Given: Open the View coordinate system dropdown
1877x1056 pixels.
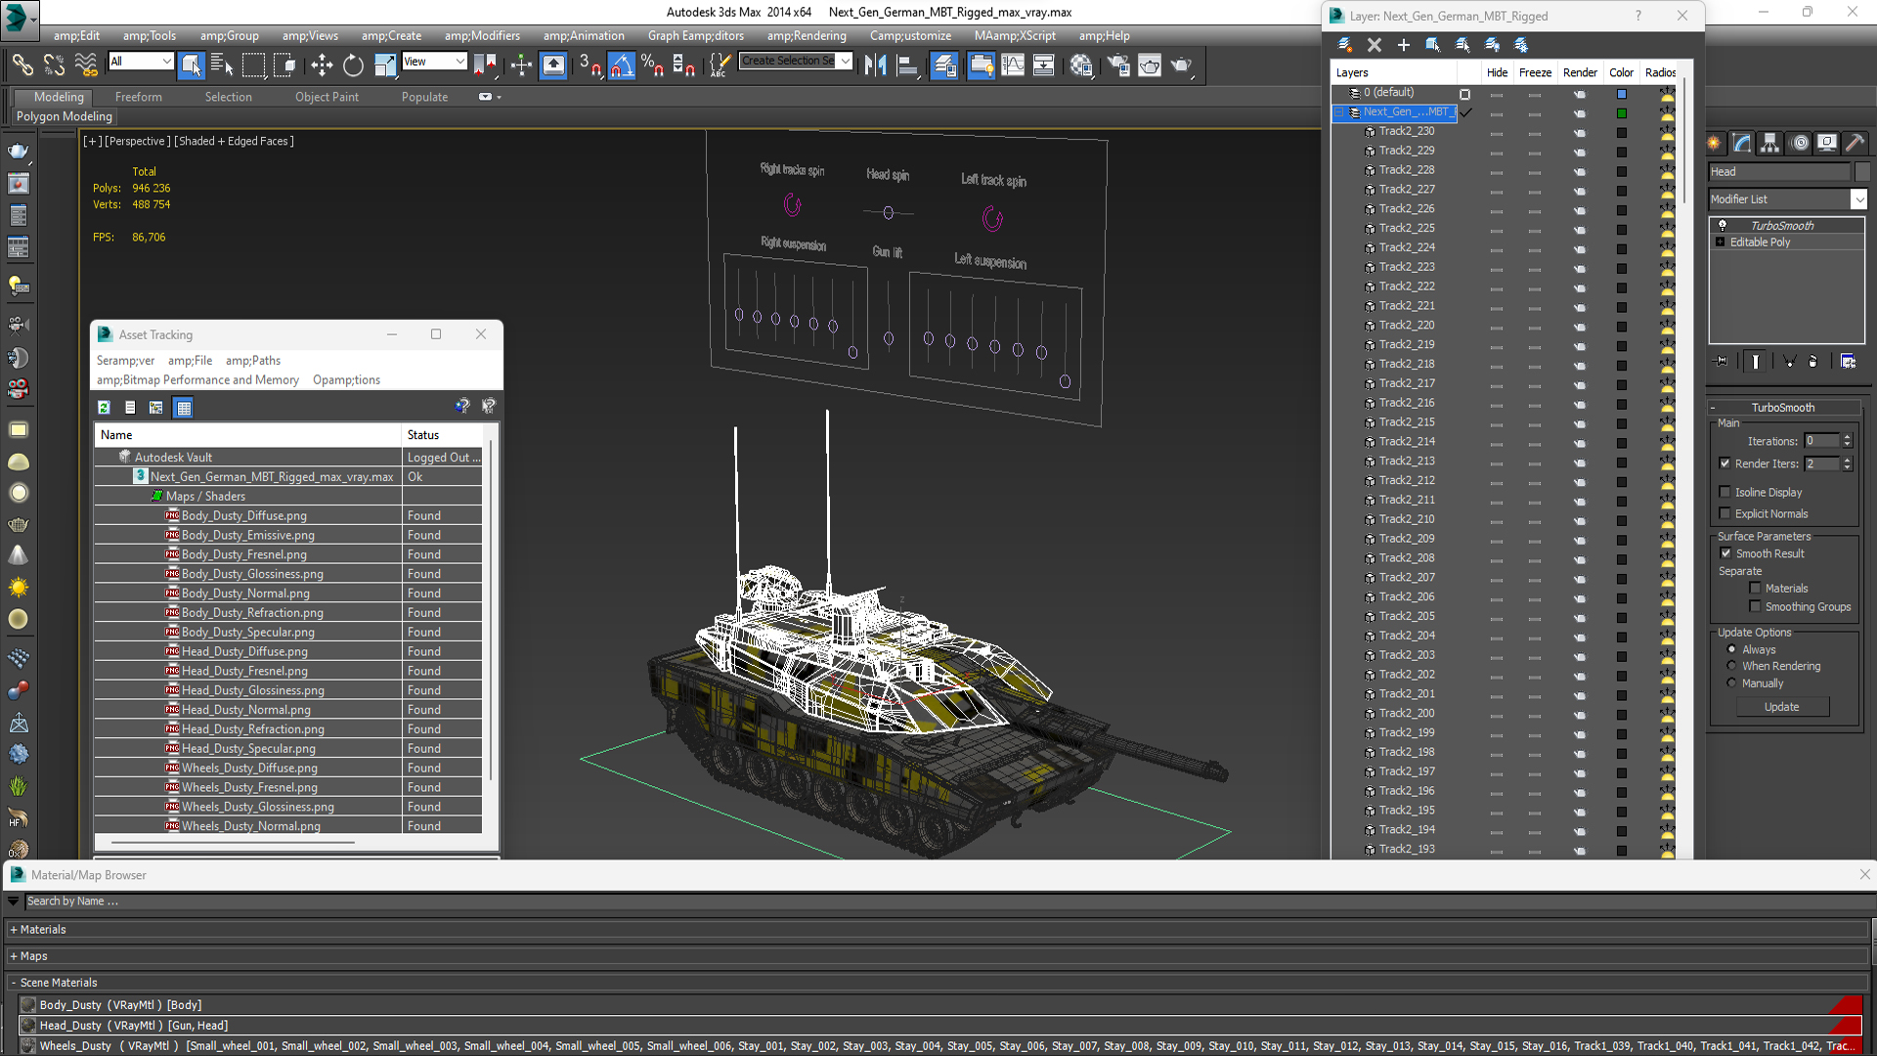Looking at the screenshot, I should pyautogui.click(x=459, y=62).
